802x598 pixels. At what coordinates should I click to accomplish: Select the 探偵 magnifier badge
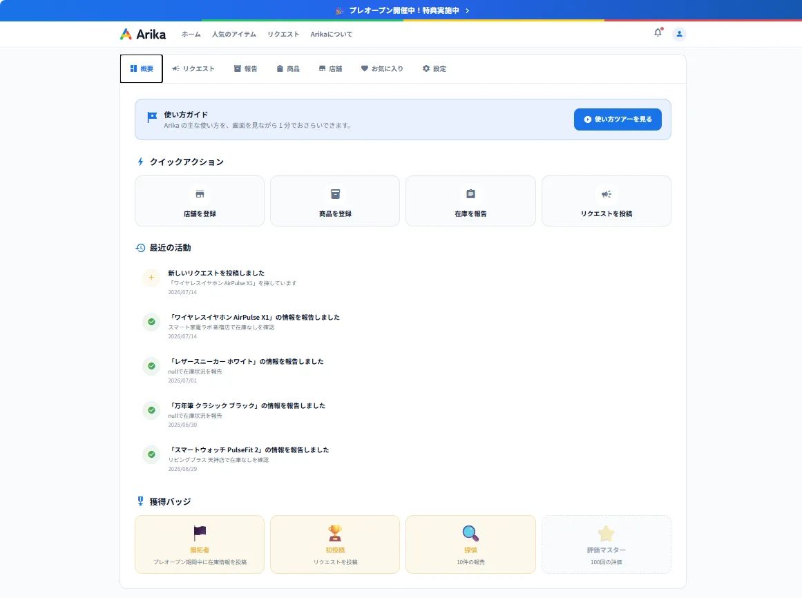(470, 544)
